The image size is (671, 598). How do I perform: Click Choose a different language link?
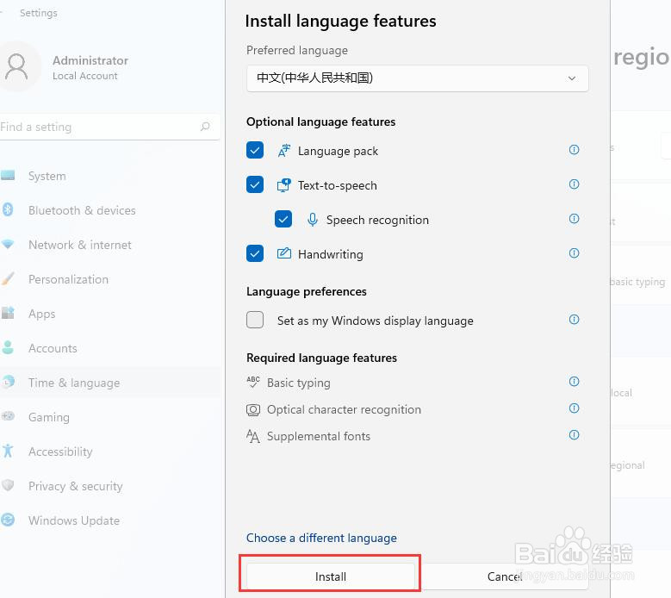321,538
